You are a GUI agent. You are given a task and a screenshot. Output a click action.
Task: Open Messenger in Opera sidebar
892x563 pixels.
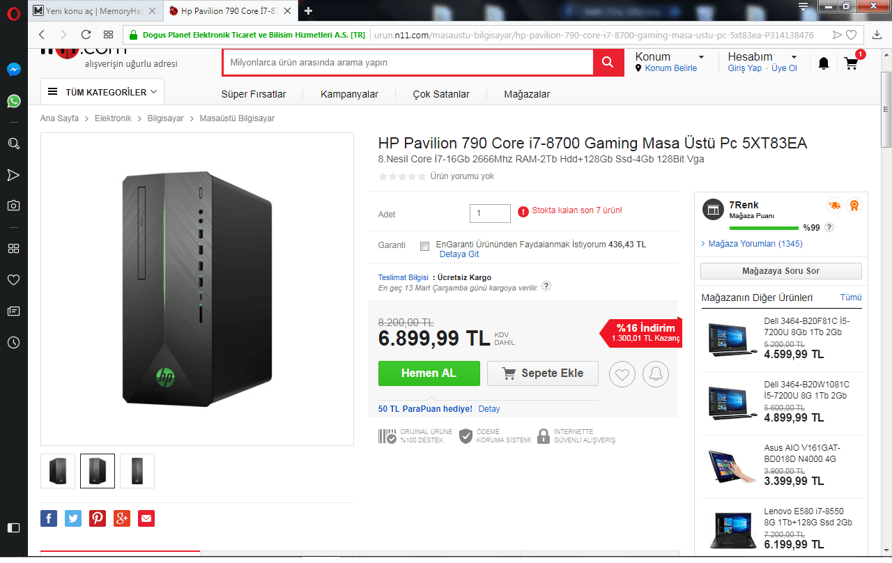[14, 70]
